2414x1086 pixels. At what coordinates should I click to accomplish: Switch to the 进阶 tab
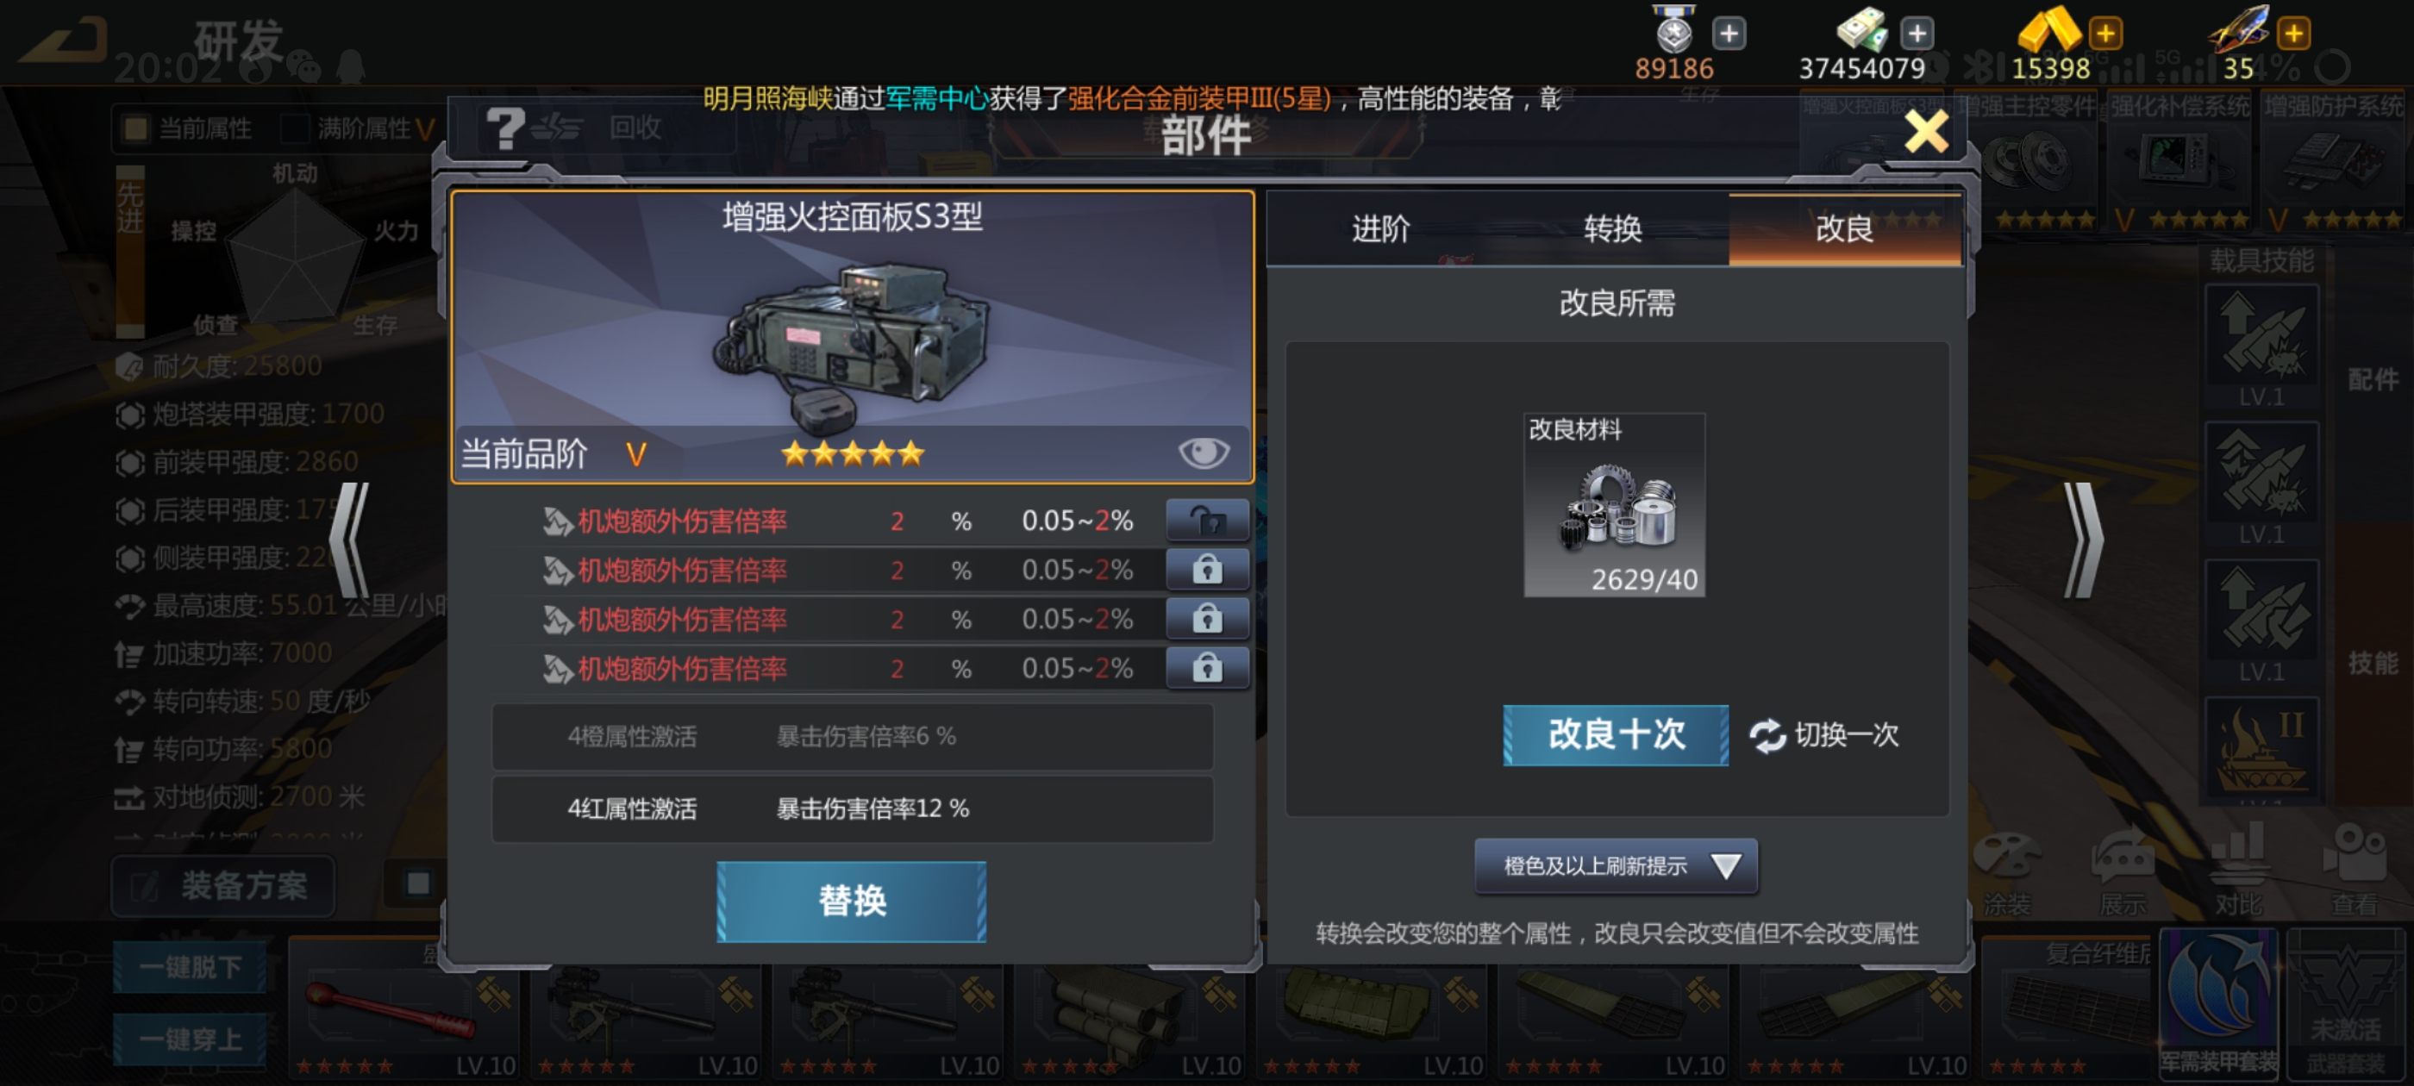[x=1380, y=228]
